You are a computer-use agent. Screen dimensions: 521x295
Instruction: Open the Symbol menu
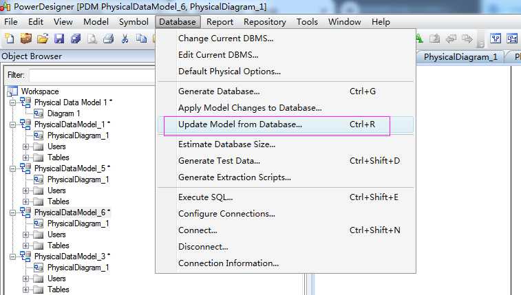[134, 22]
